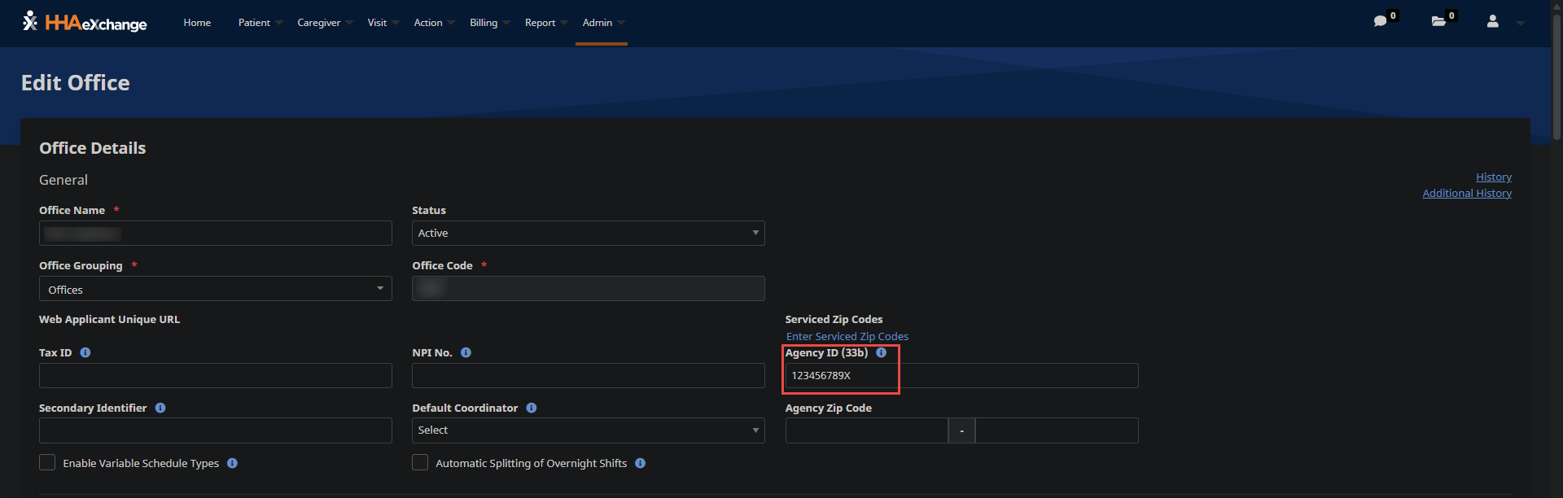
Task: Open the Status dropdown
Action: (x=588, y=233)
